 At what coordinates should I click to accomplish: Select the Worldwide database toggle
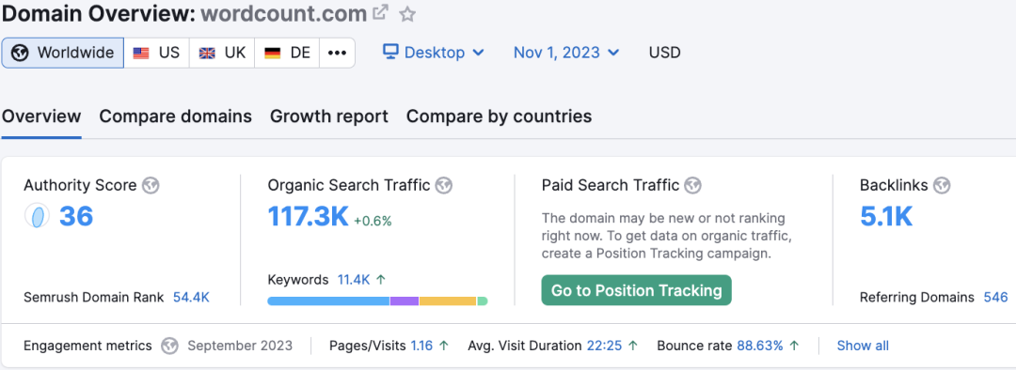point(62,53)
